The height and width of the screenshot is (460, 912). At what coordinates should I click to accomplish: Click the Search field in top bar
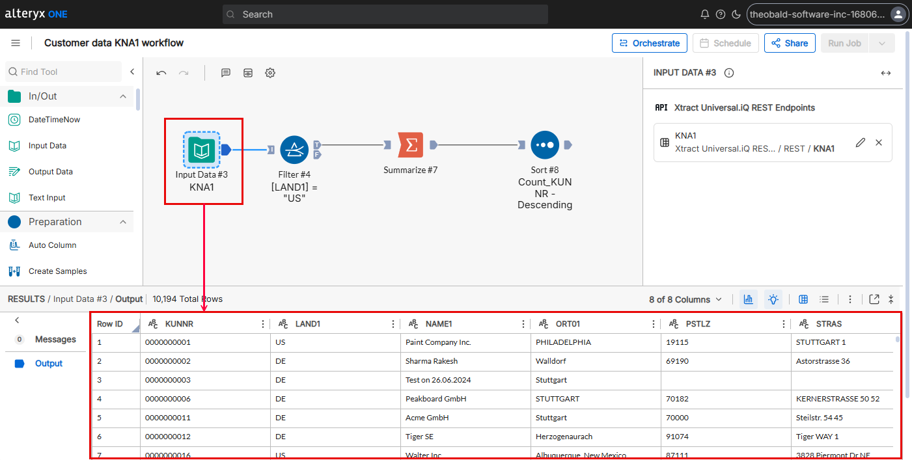click(x=385, y=14)
